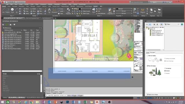The image size is (185, 104).
Task: Select Species node in Lands Design tree
Action: tap(152, 29)
